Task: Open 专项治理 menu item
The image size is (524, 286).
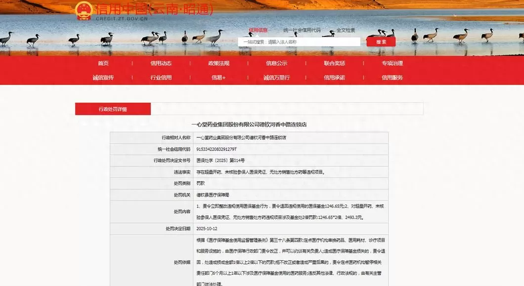Action: coord(393,63)
